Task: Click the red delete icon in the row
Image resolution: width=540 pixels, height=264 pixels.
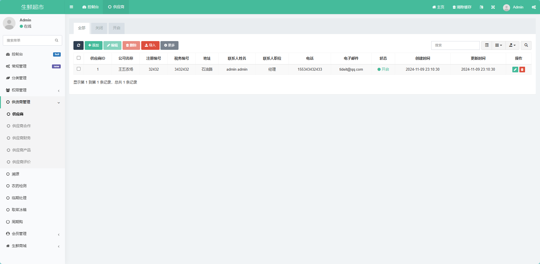Action: pos(522,69)
